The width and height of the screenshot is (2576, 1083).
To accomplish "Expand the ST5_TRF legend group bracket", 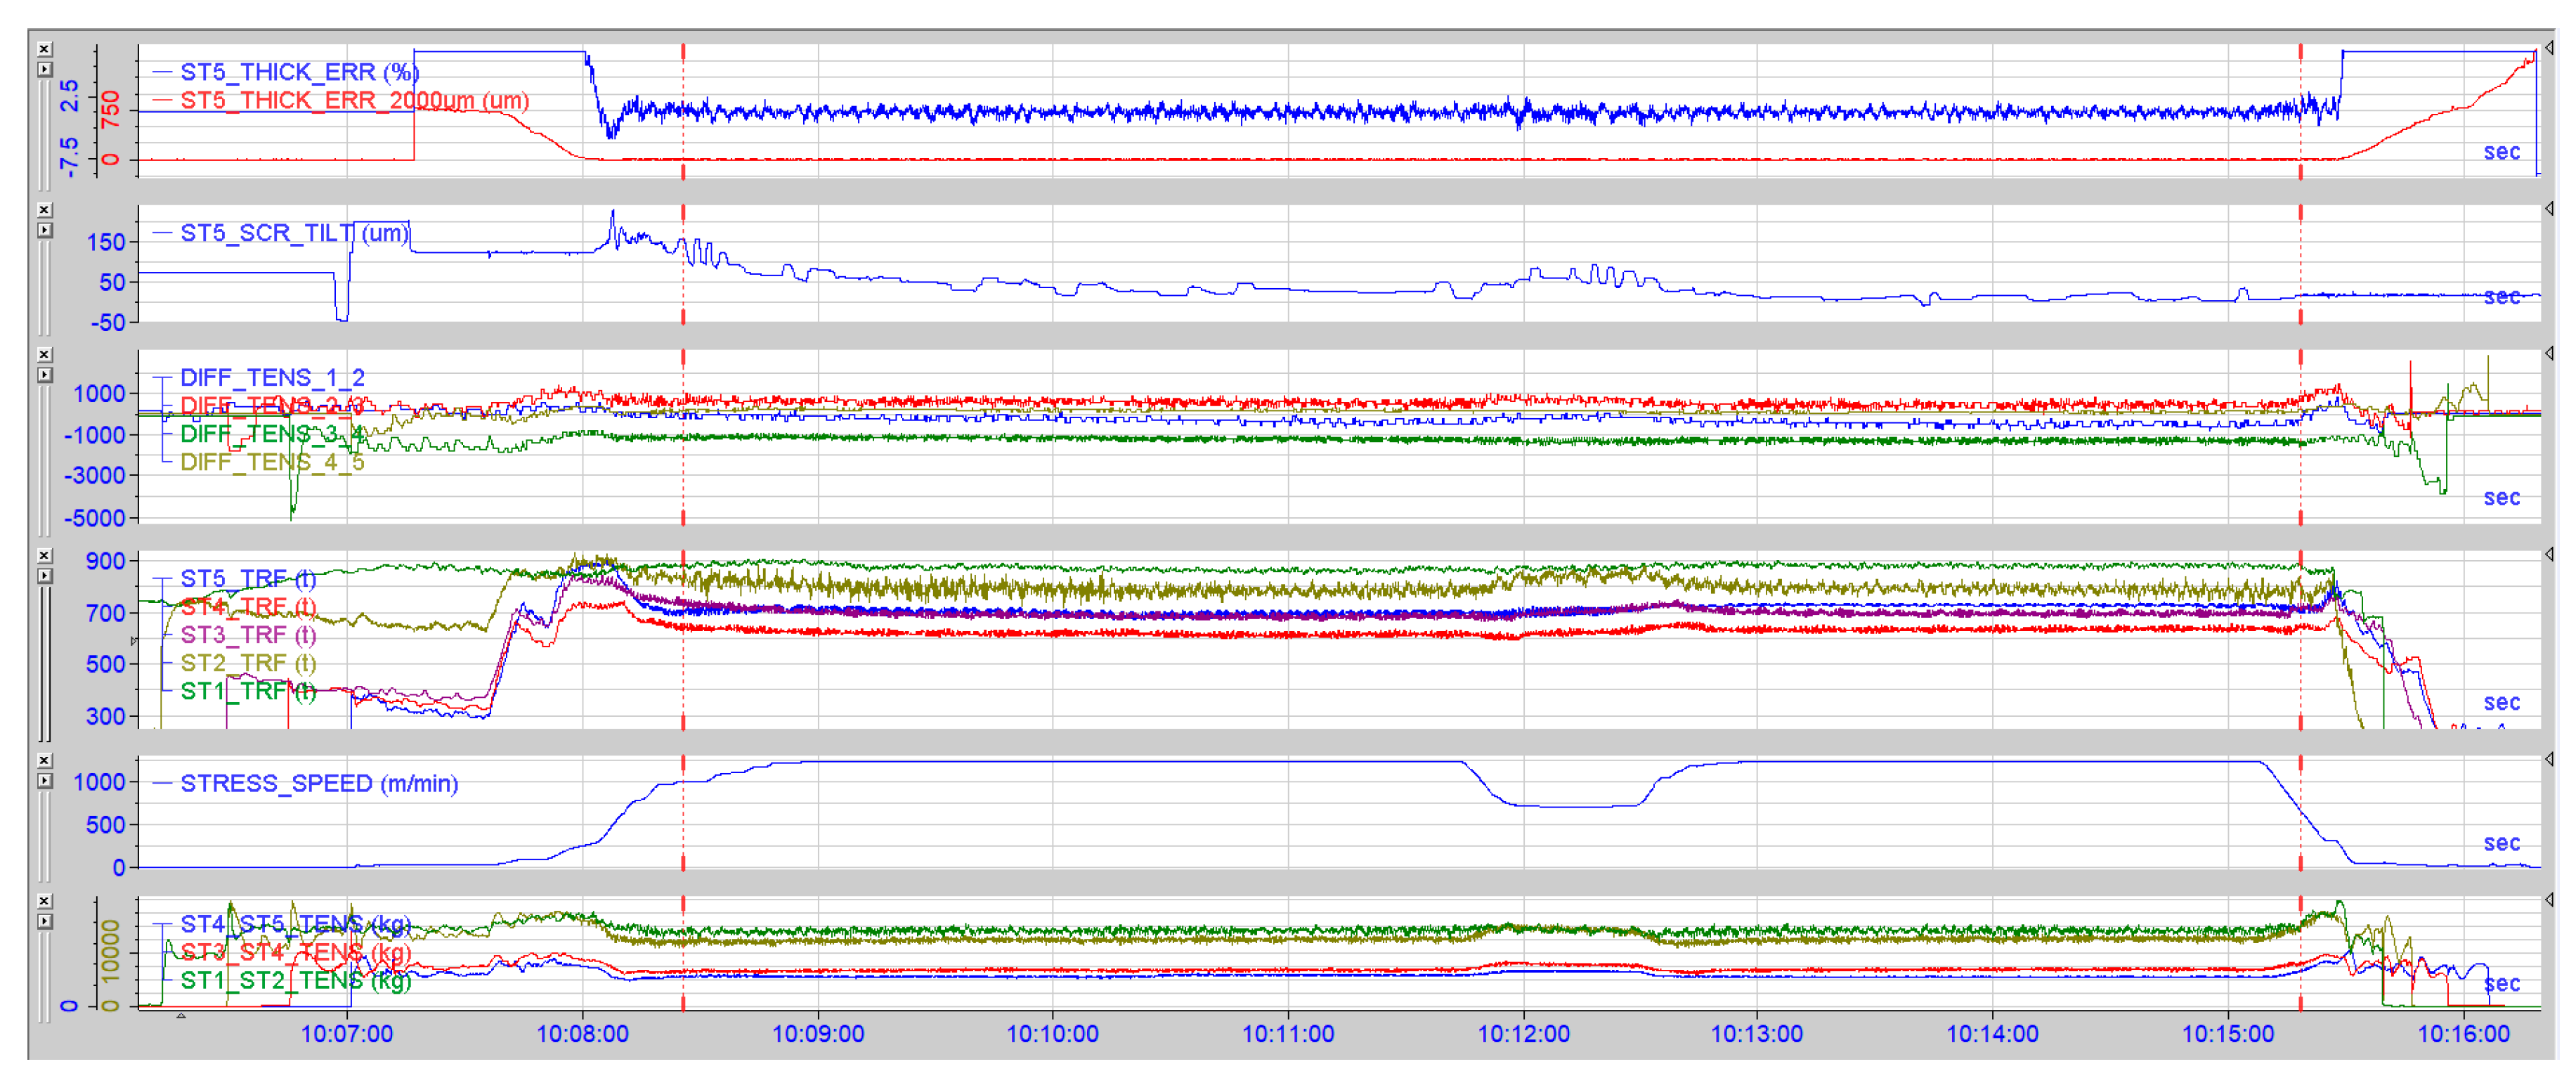I will click(x=162, y=579).
